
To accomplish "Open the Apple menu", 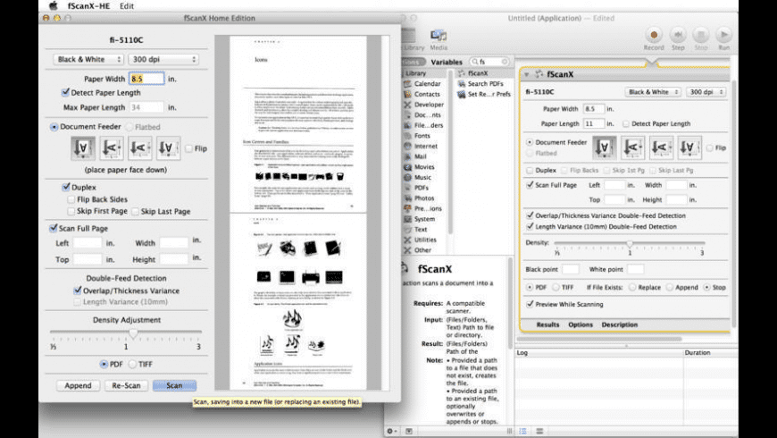I will [53, 5].
